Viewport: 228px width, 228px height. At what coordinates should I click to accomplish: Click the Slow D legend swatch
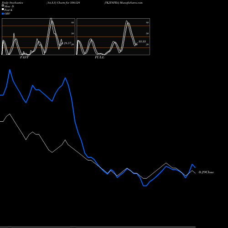click(3, 5)
